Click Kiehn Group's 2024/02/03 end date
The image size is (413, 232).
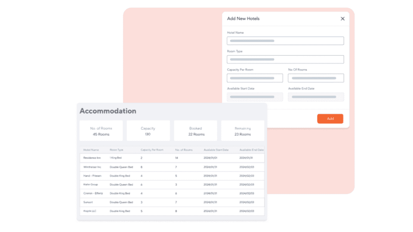point(247,185)
